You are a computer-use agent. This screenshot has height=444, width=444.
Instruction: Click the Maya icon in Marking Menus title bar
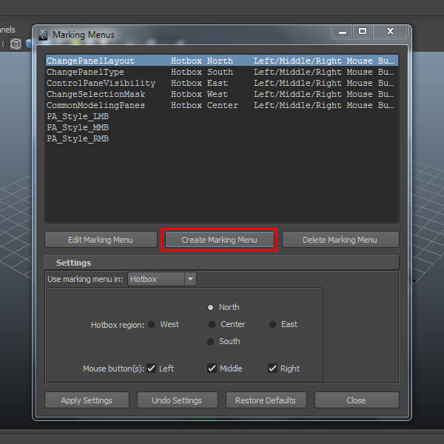(x=43, y=35)
